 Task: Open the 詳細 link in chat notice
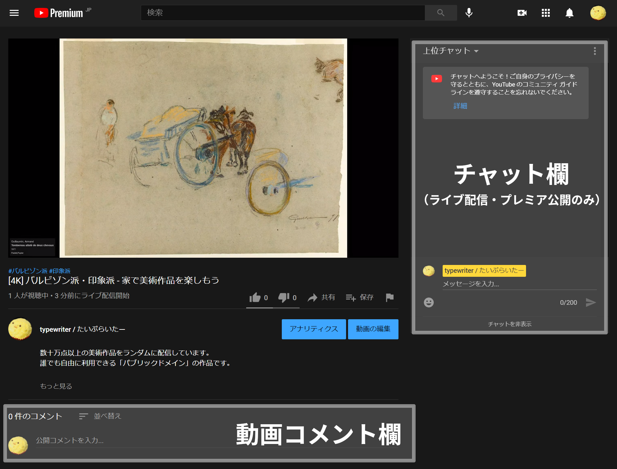click(460, 106)
